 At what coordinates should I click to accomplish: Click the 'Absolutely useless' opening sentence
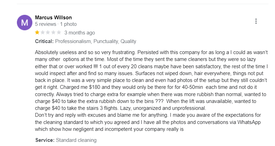[x=85, y=52]
